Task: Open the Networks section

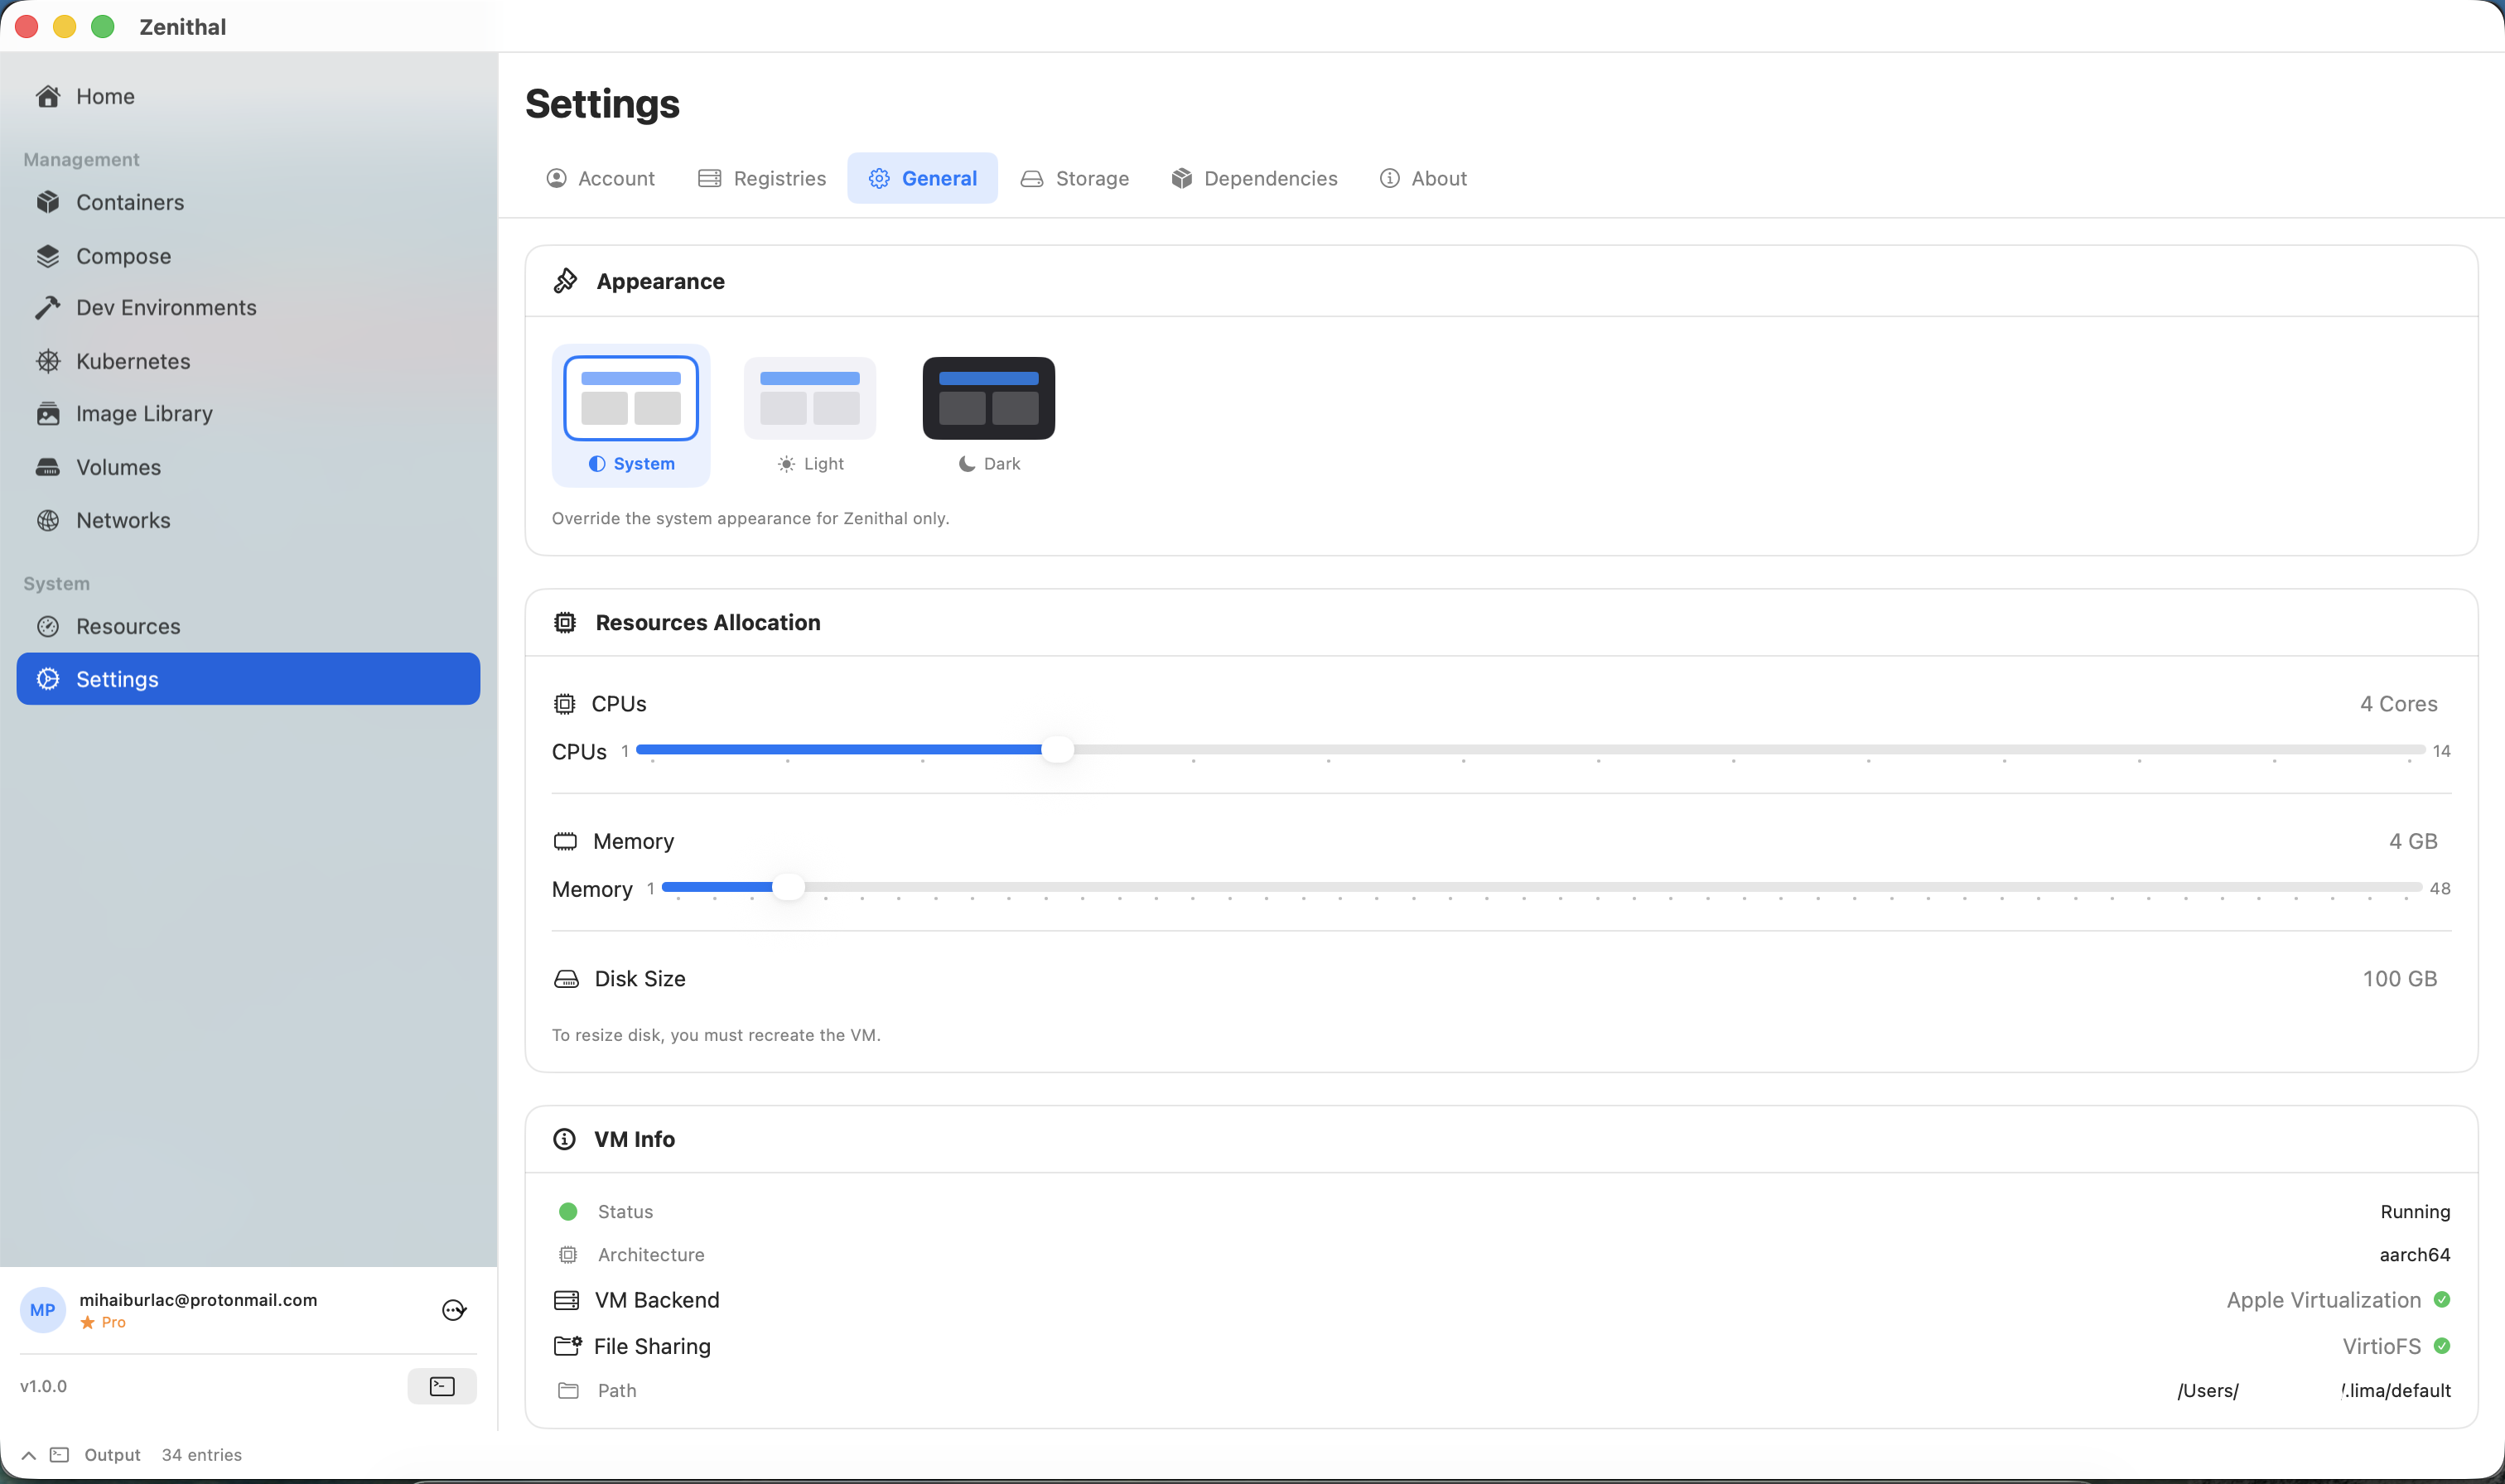Action: click(x=122, y=520)
